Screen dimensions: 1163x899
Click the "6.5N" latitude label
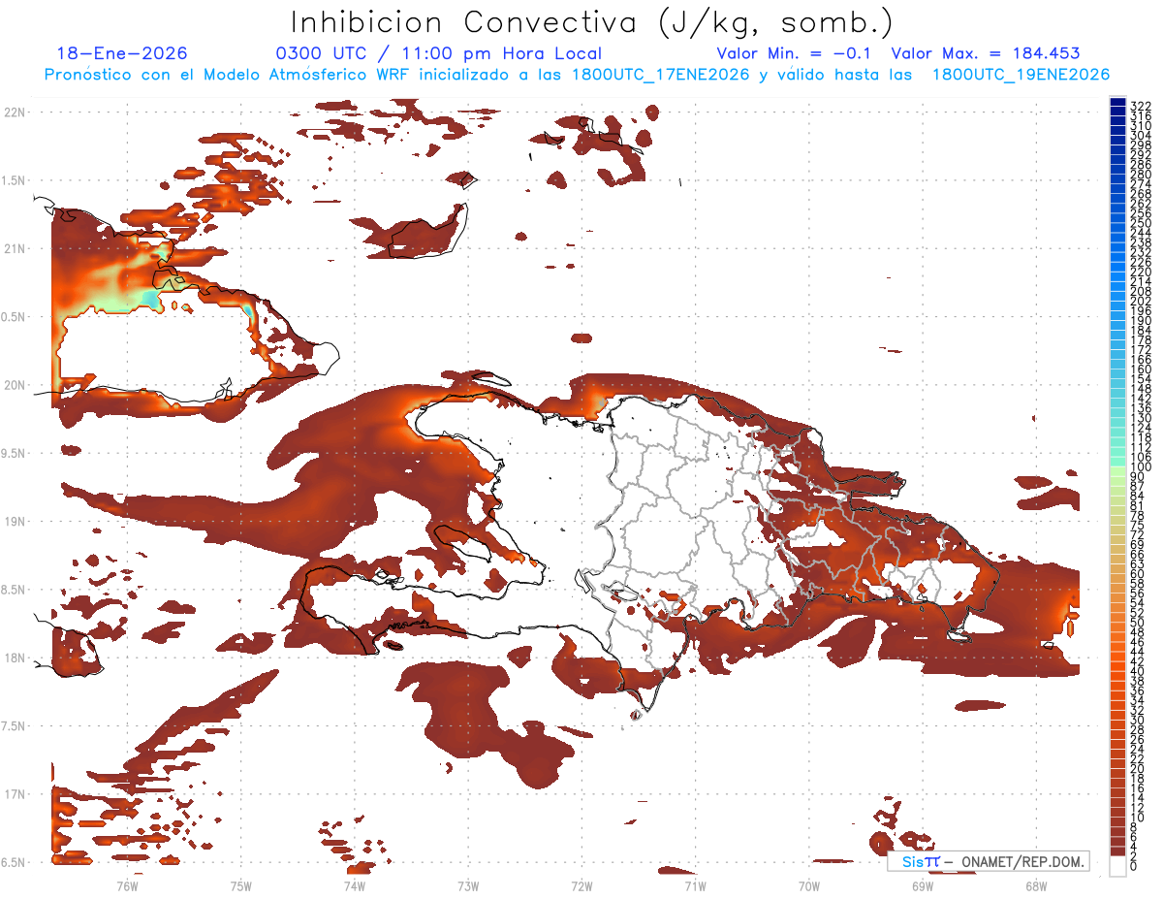pyautogui.click(x=15, y=863)
